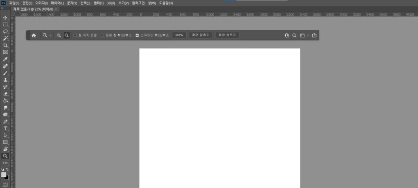This screenshot has height=188, width=418.
Task: Select the Healing Brush tool
Action: [5, 66]
